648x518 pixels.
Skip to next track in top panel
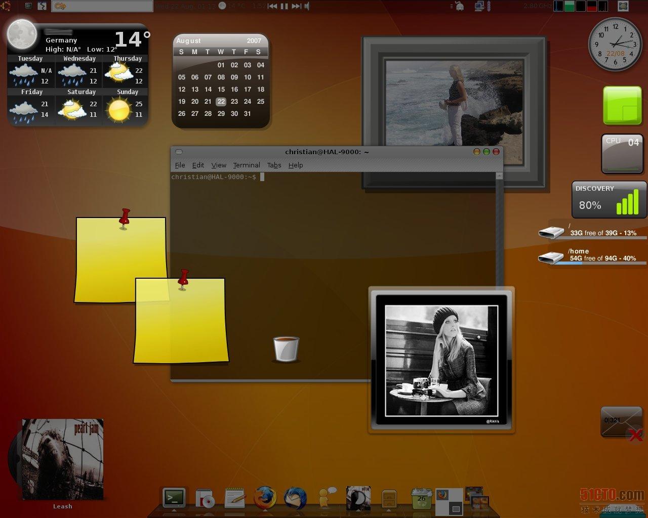click(x=297, y=6)
